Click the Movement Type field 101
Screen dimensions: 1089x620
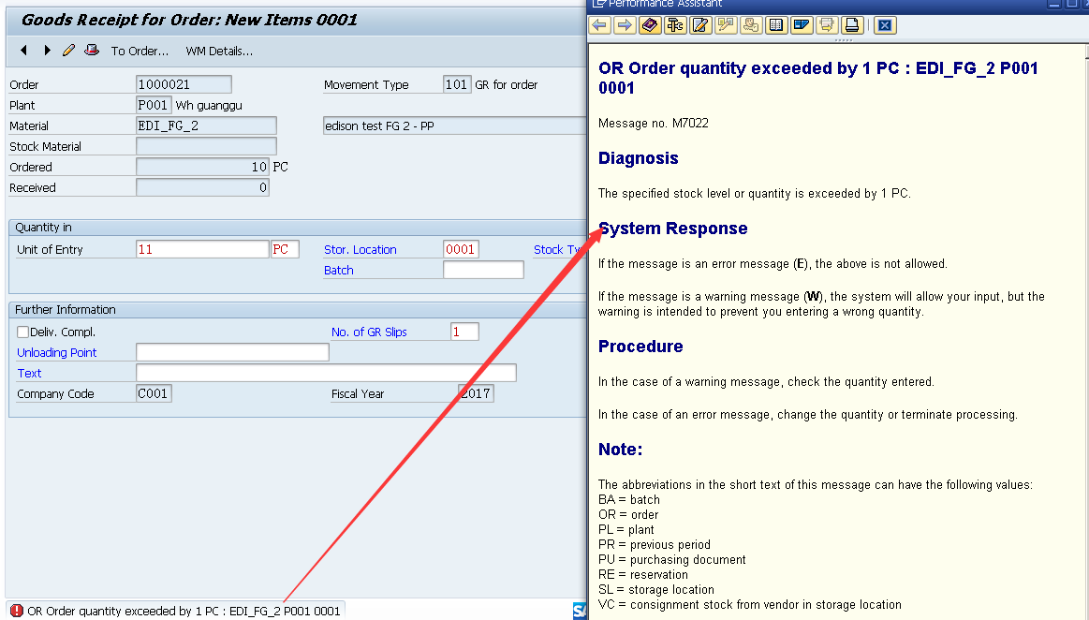tap(457, 84)
